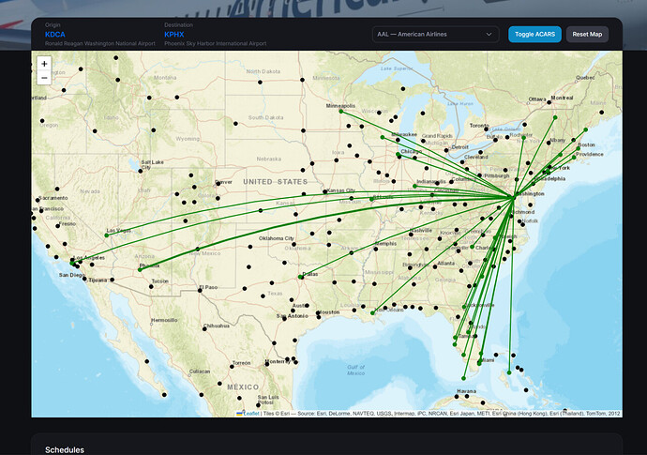
Task: Open the KDCA origin airport link
Action: (54, 34)
